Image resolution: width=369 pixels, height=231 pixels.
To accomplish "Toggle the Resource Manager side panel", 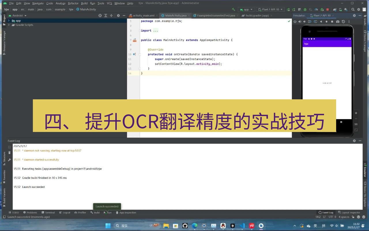I will [4, 42].
